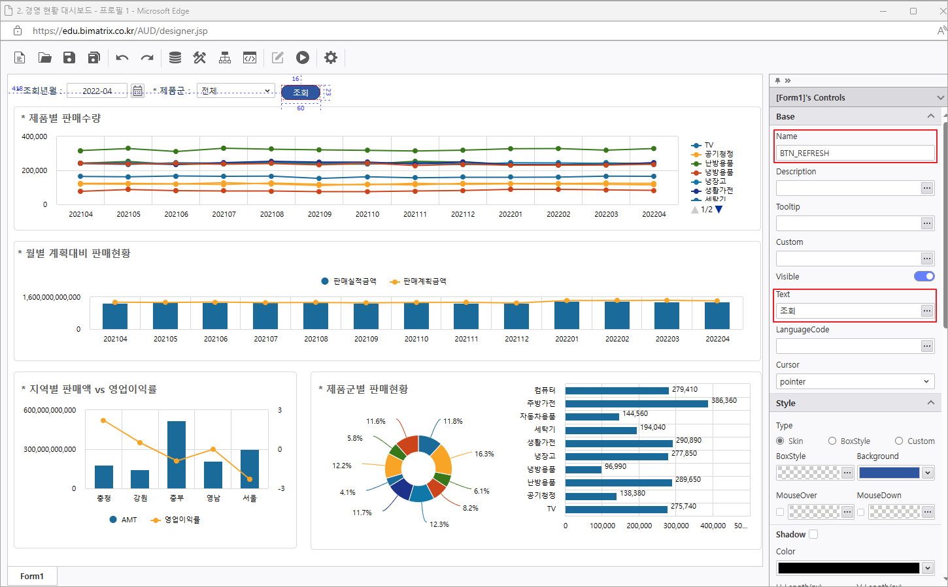Click the Undo arrow icon
Viewport: 948px width, 587px height.
(x=122, y=57)
